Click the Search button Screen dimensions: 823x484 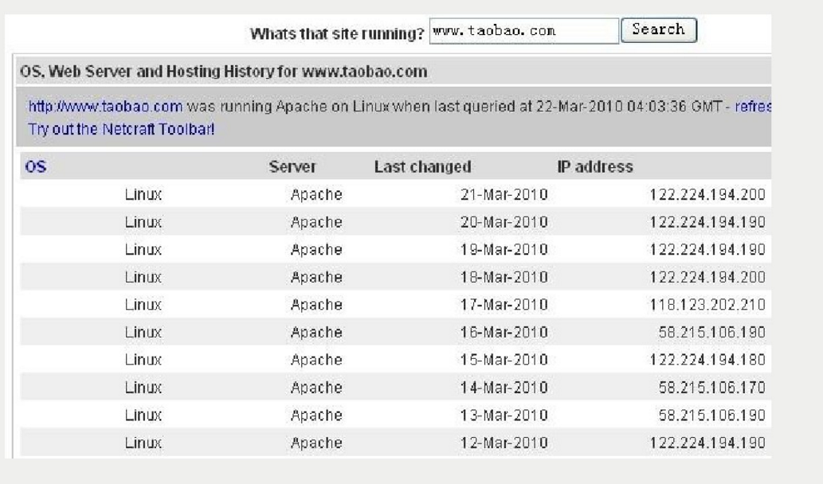pyautogui.click(x=659, y=30)
